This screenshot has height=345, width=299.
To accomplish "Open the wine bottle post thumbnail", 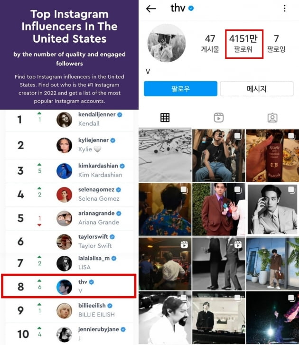I will coord(272,156).
